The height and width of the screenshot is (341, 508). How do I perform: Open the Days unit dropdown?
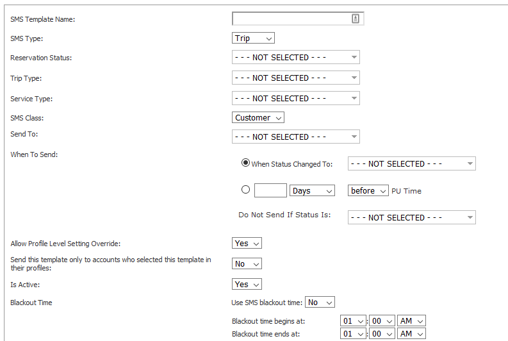(312, 191)
